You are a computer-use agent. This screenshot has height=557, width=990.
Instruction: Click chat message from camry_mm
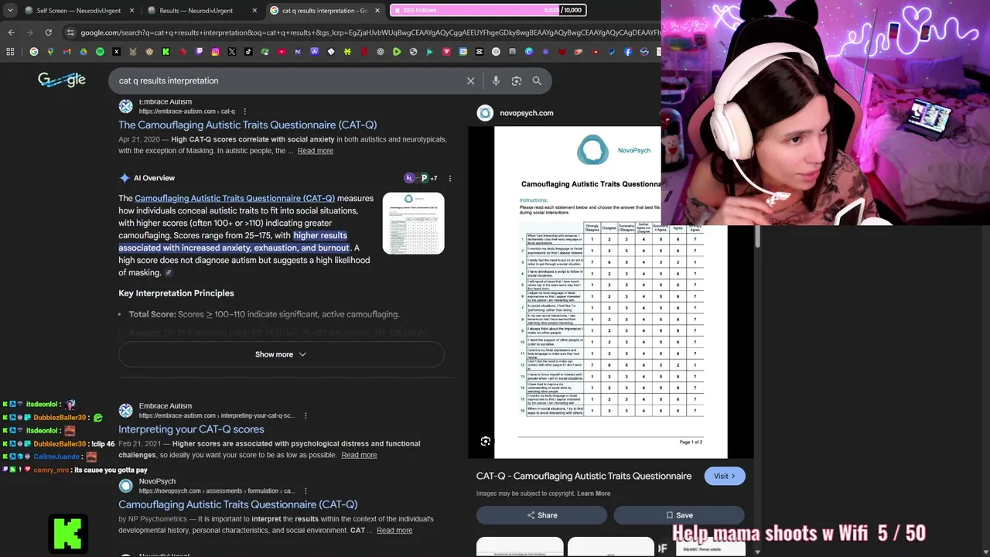75,470
